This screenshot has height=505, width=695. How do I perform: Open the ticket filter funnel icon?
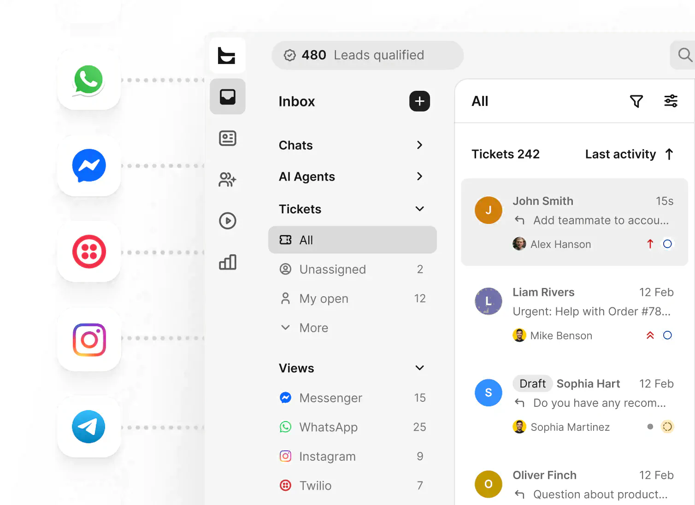(636, 101)
